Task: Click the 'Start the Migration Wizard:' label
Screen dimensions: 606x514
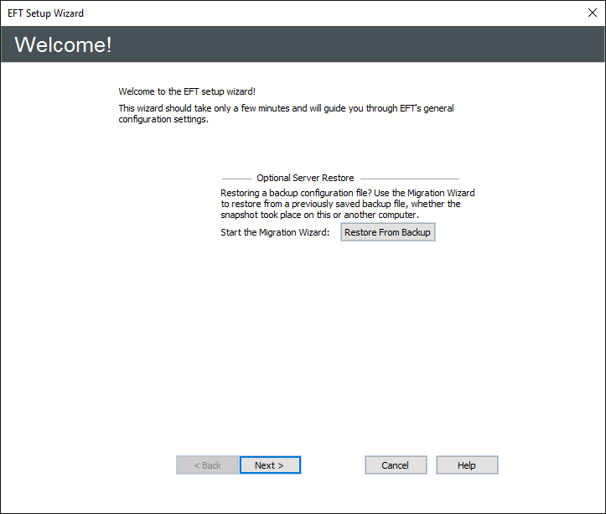Action: point(275,232)
